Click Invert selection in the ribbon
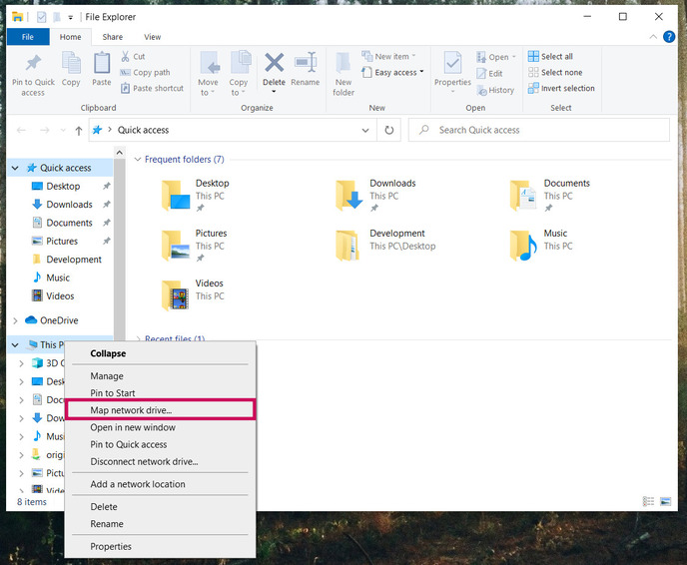 click(561, 88)
